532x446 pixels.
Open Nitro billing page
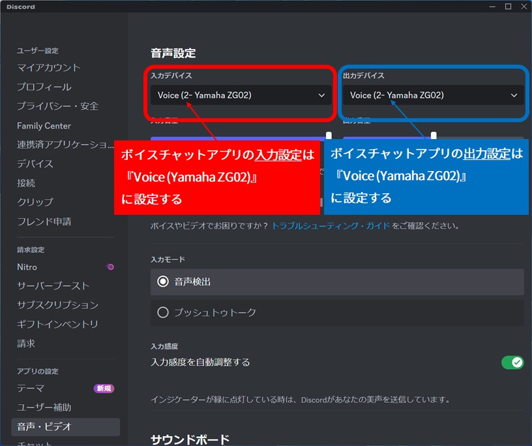(x=27, y=267)
